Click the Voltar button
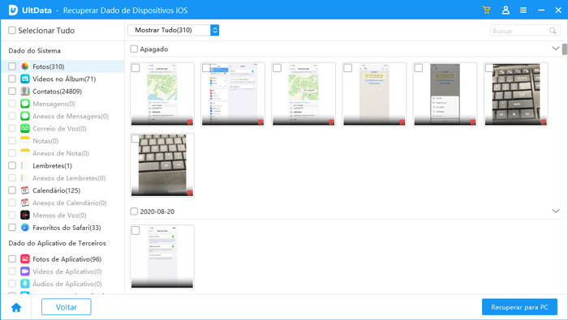This screenshot has height=320, width=568. pos(67,307)
